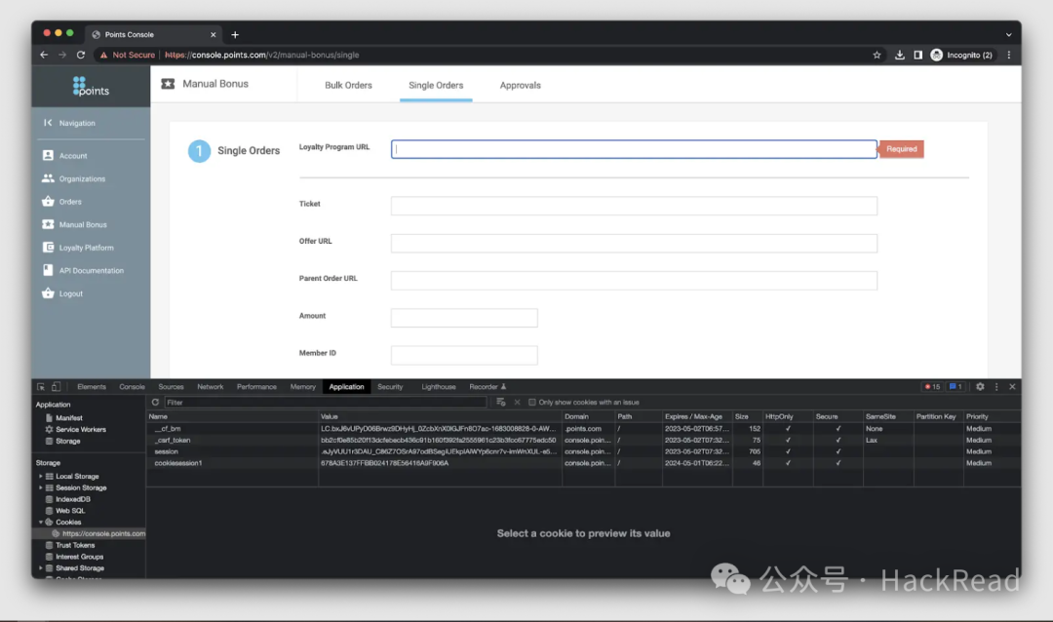Open the Approvals tab
The width and height of the screenshot is (1053, 622).
(520, 86)
